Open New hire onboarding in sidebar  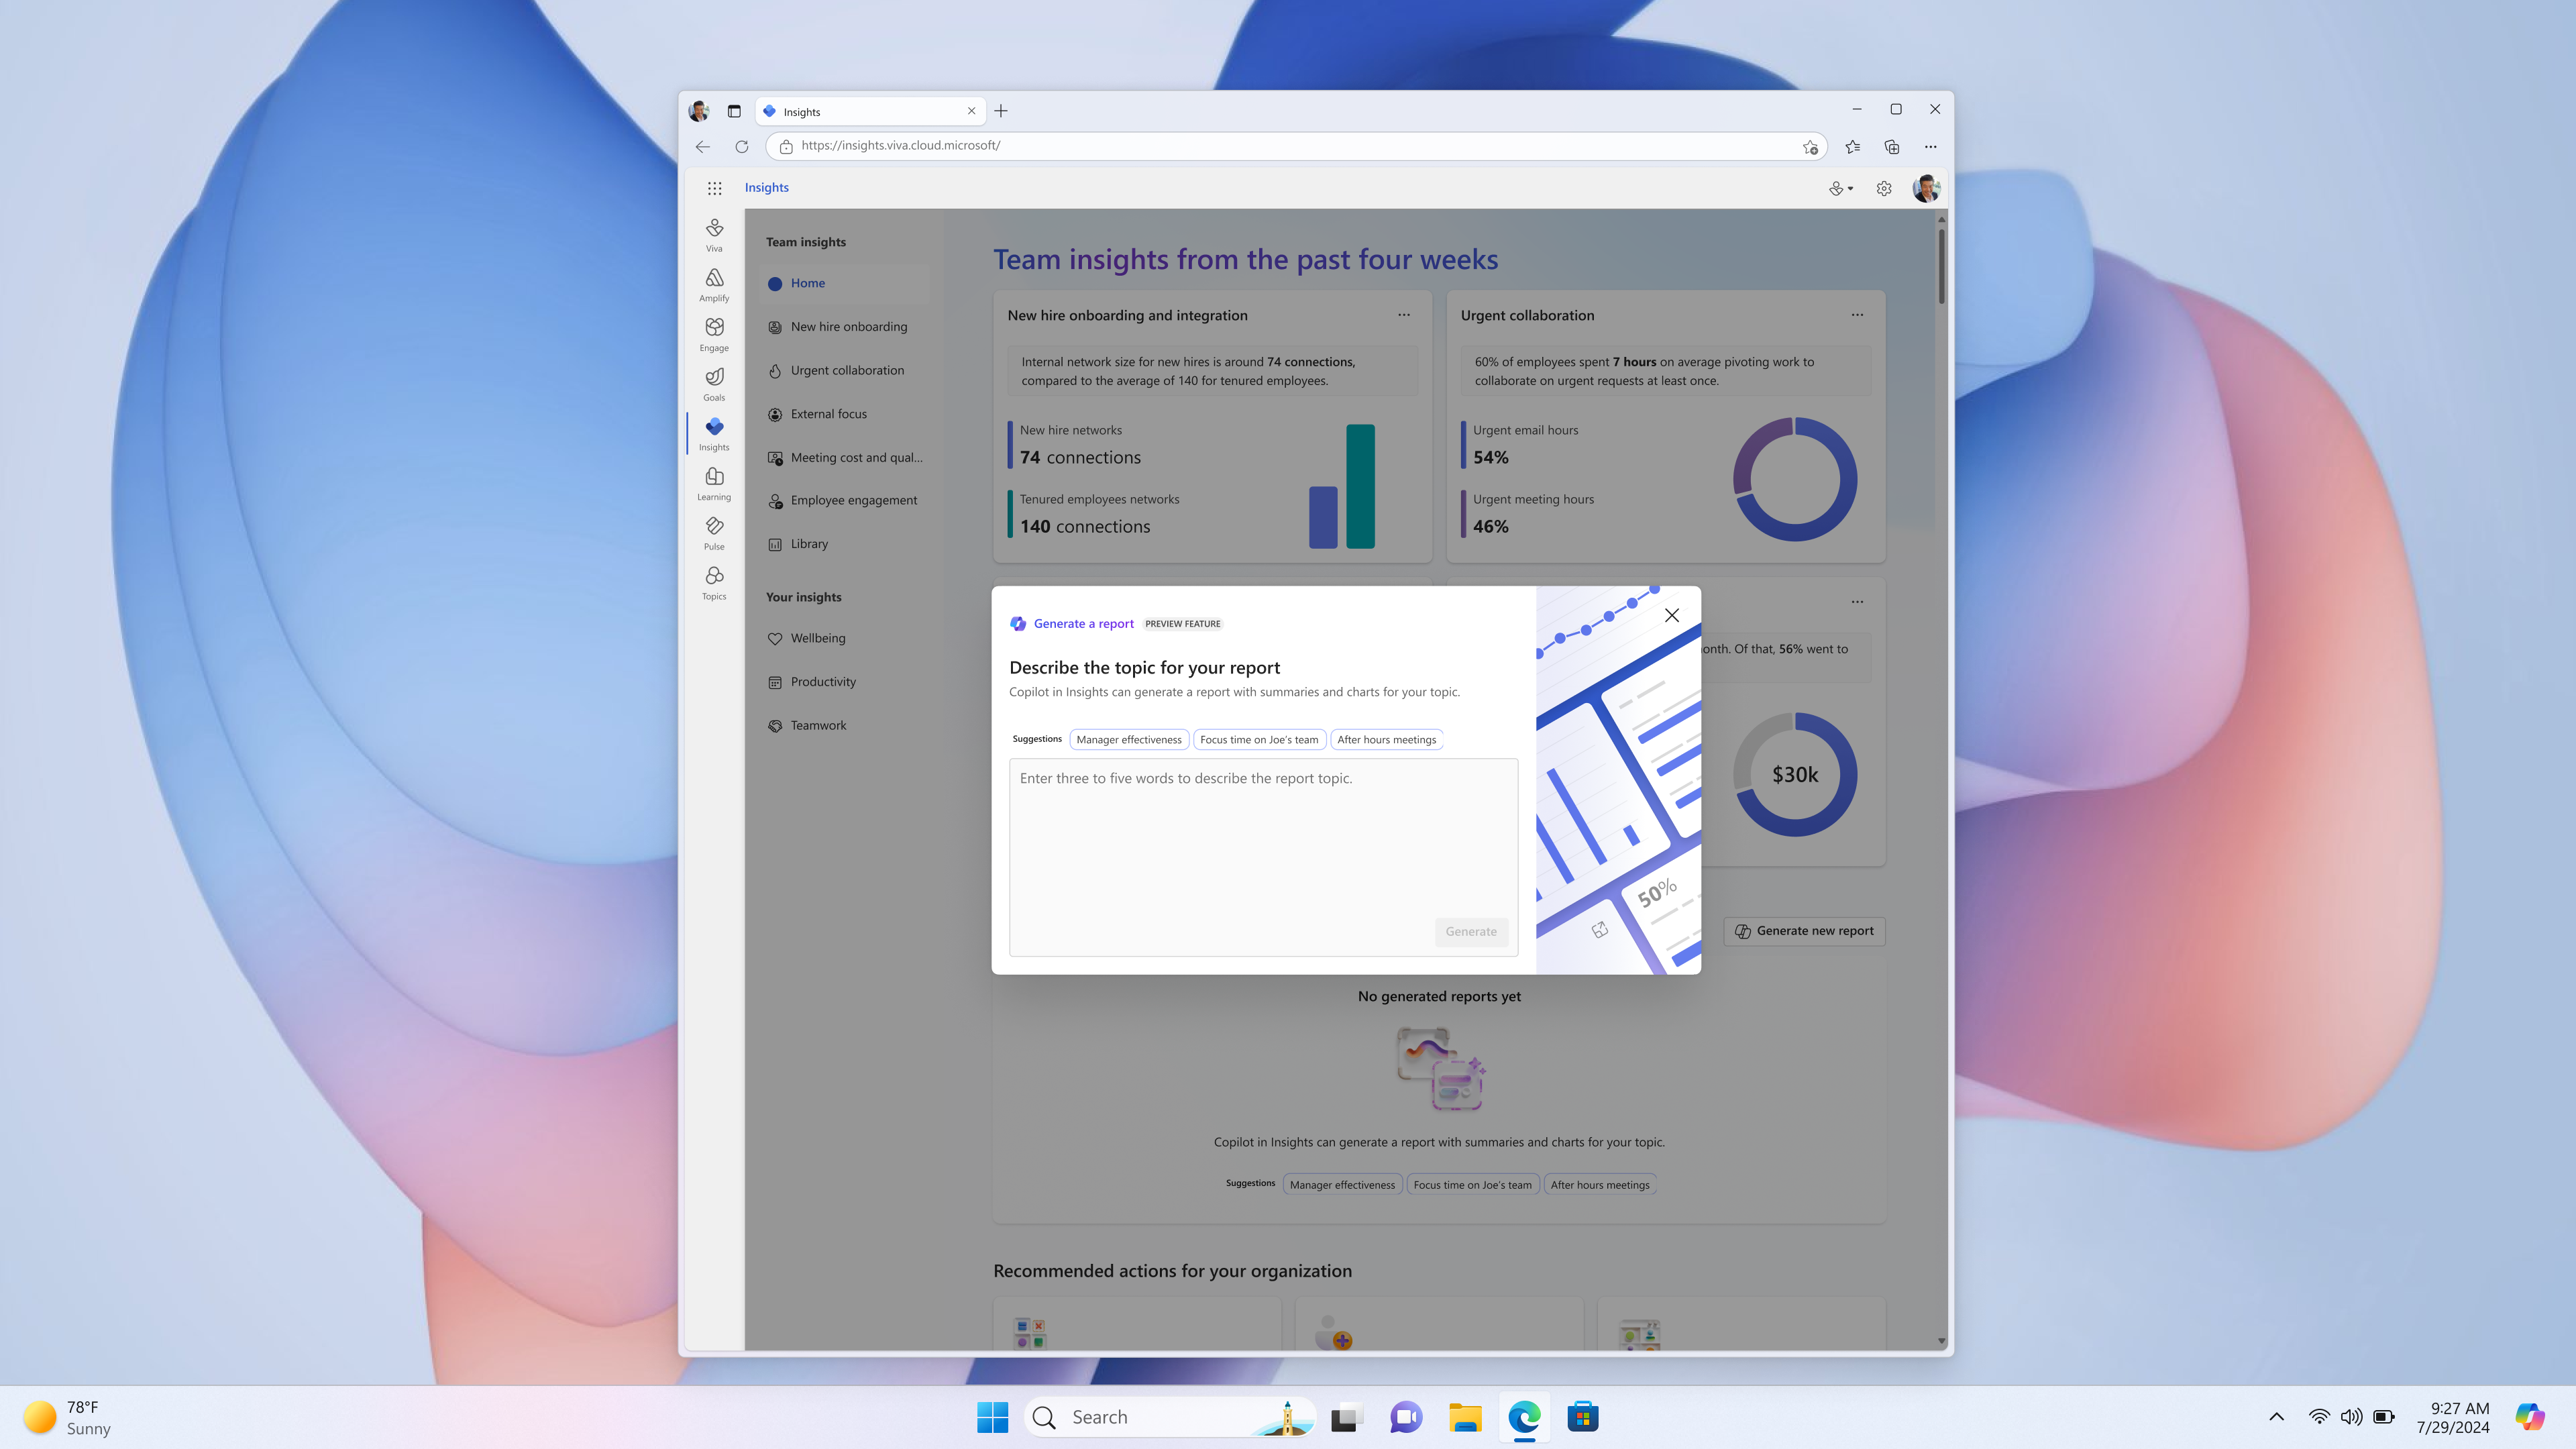click(845, 327)
